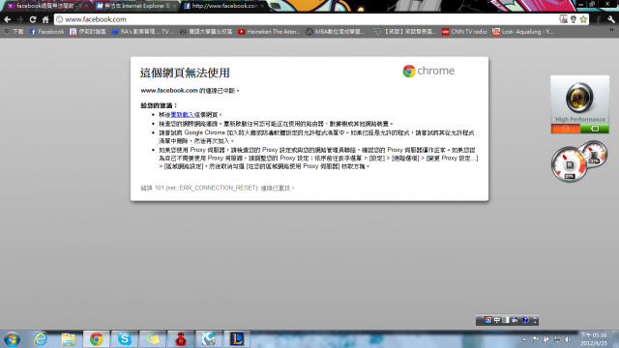Click the language bar input method icon
This screenshot has height=348, width=619.
(x=487, y=320)
